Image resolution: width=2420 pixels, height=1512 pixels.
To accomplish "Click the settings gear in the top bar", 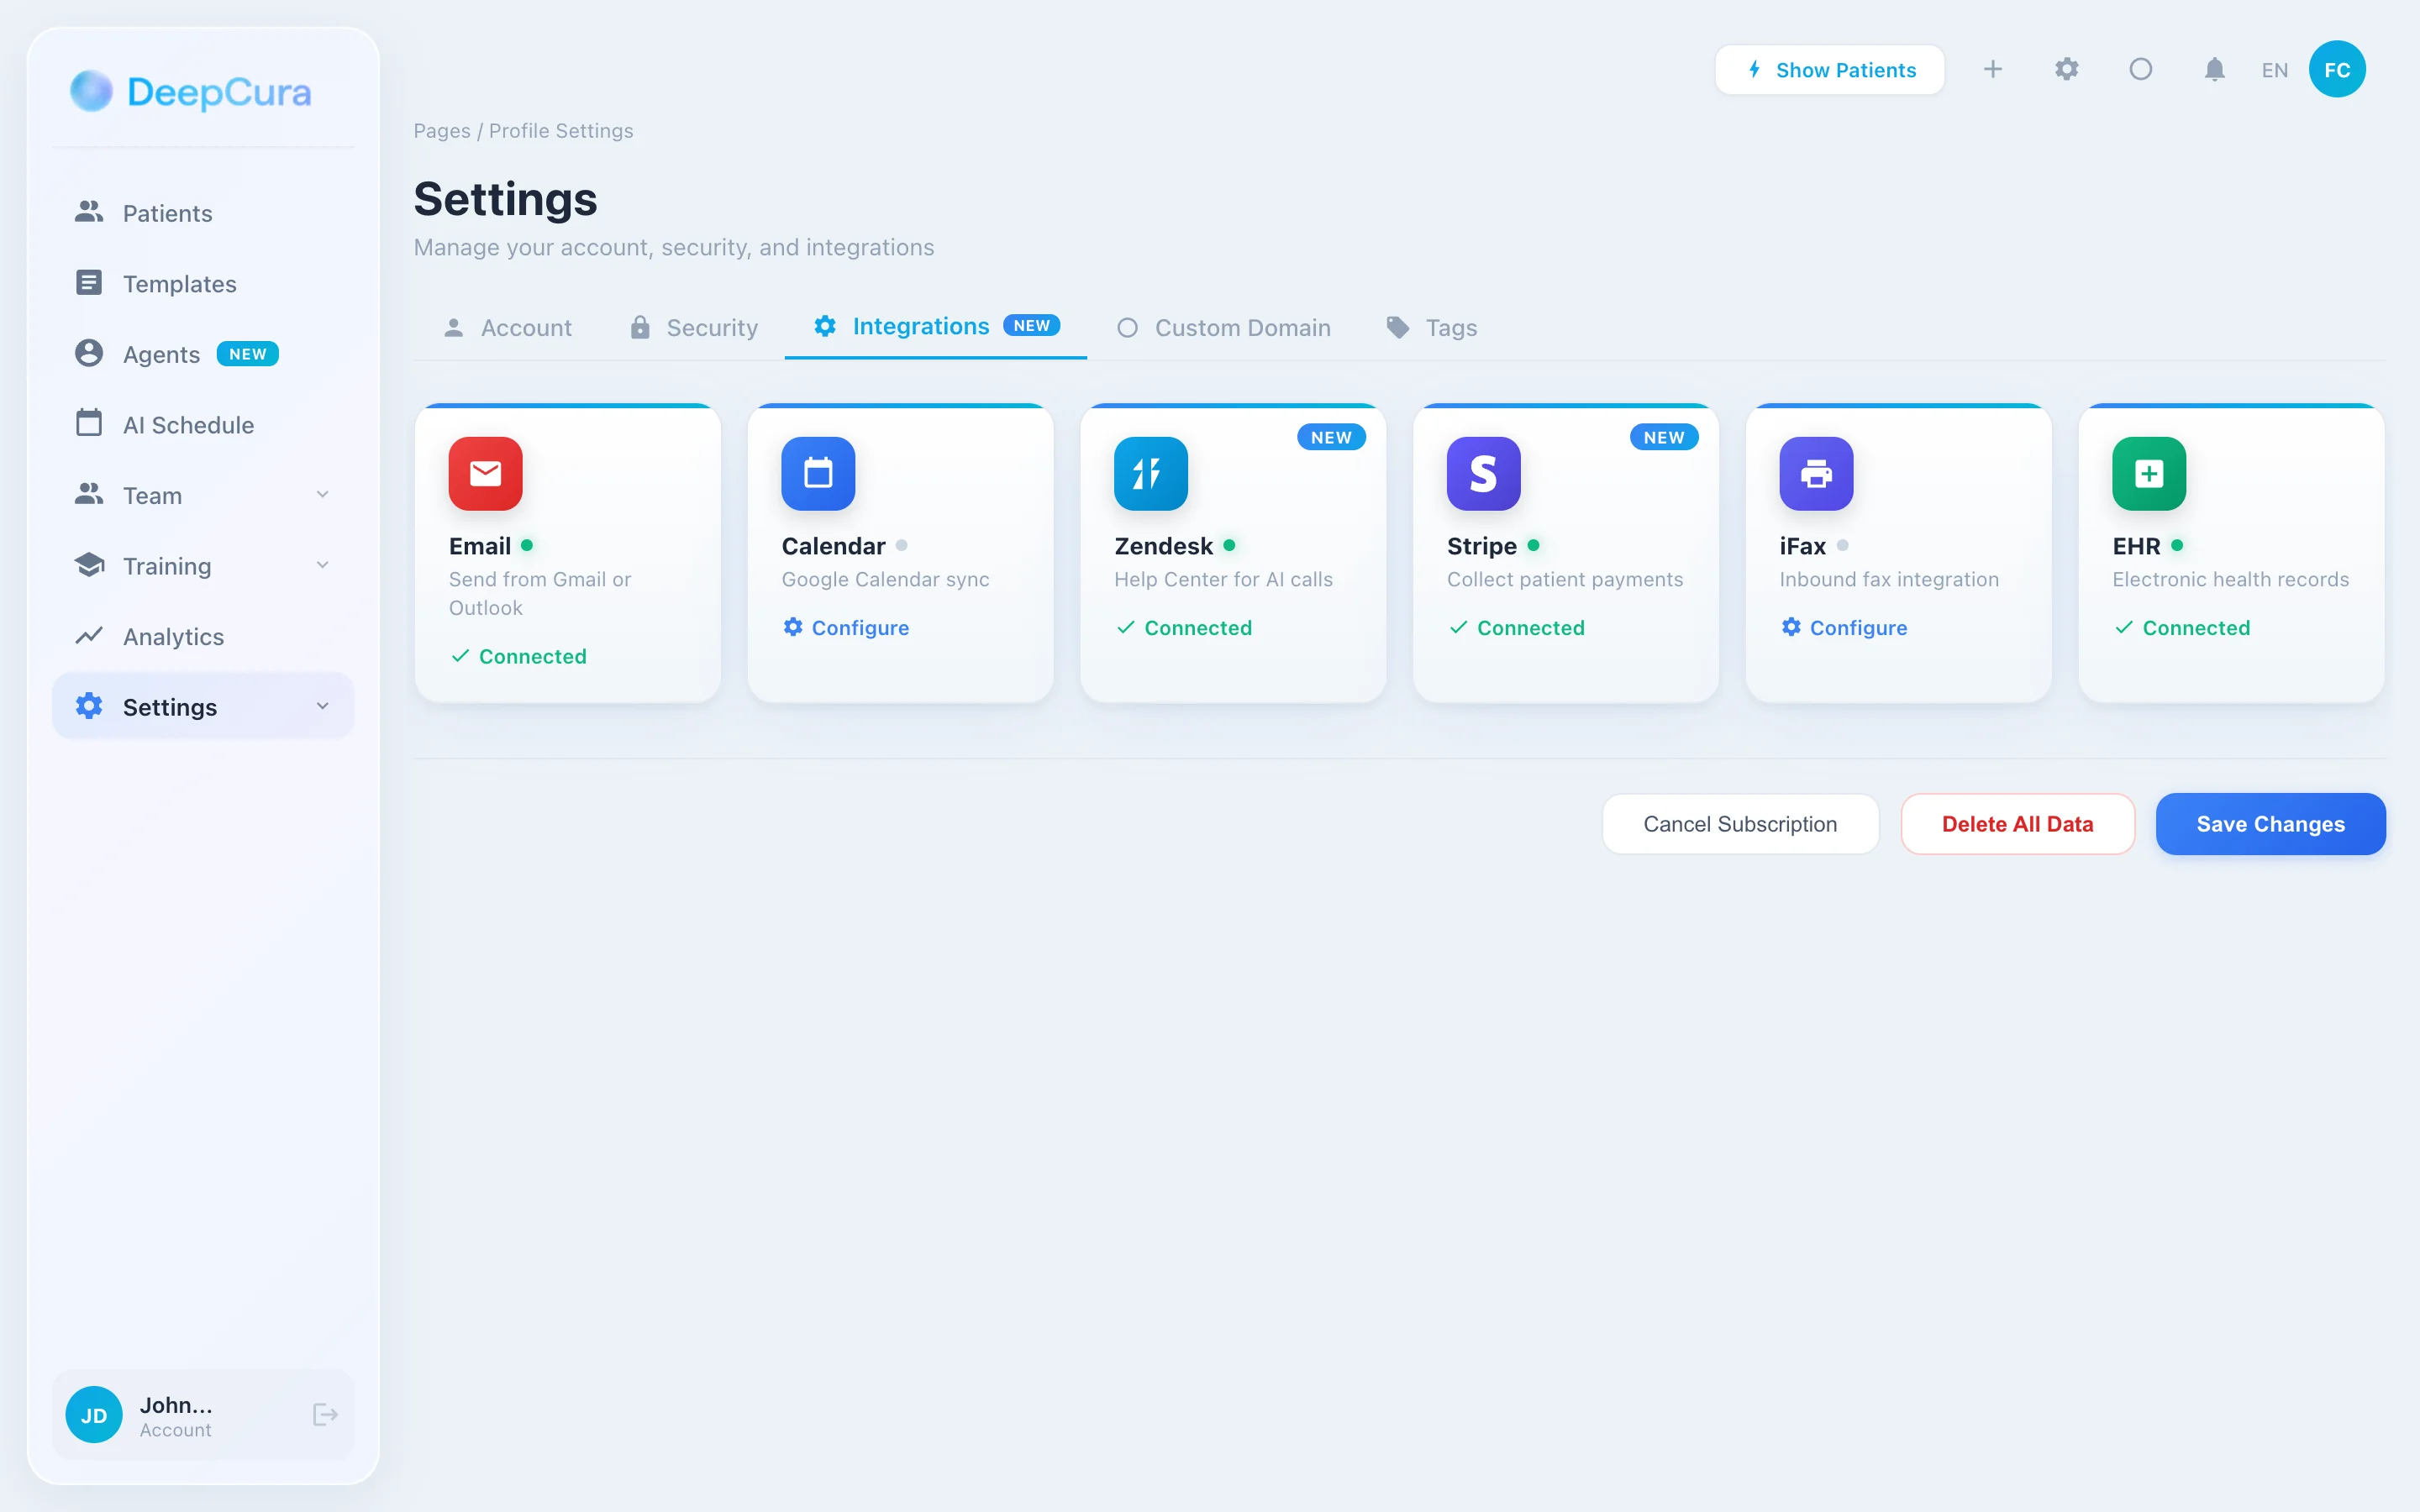I will click(x=2068, y=69).
